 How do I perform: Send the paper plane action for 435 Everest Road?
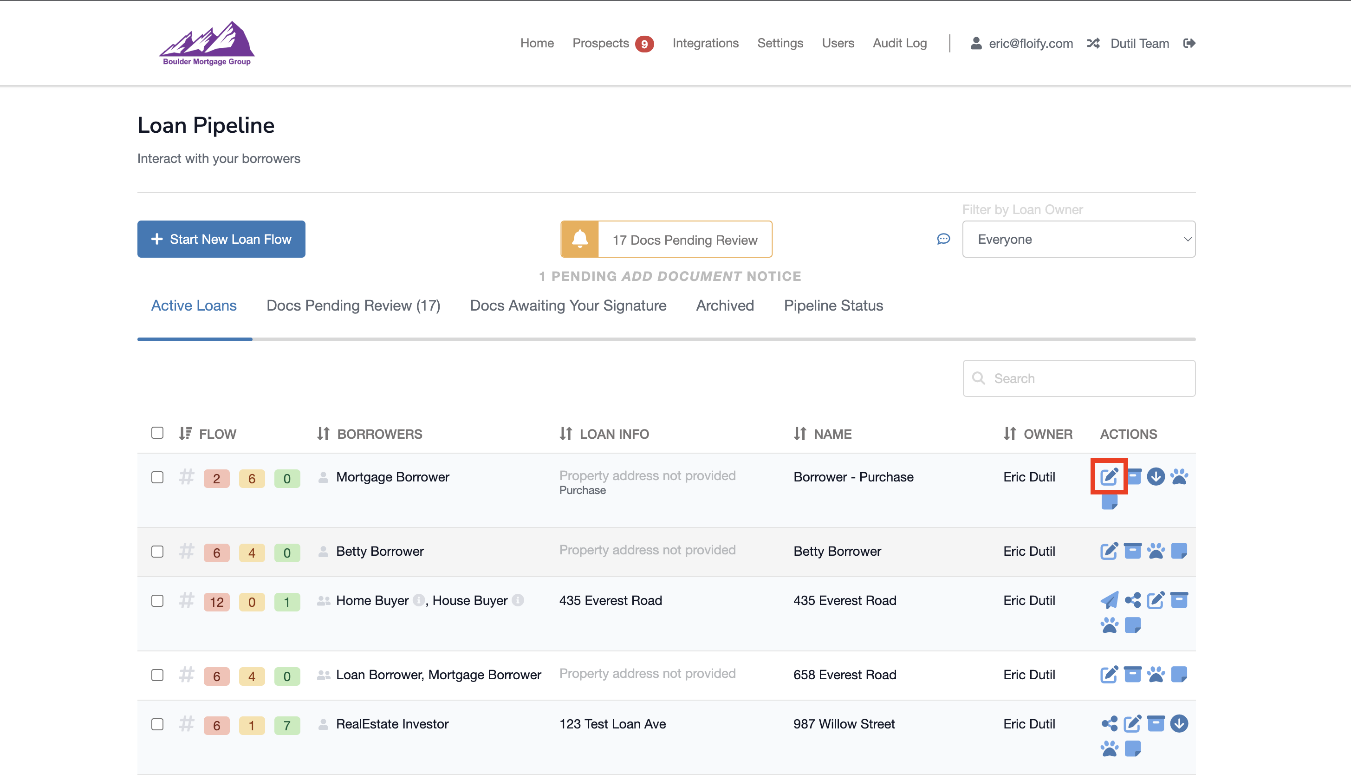[1110, 600]
